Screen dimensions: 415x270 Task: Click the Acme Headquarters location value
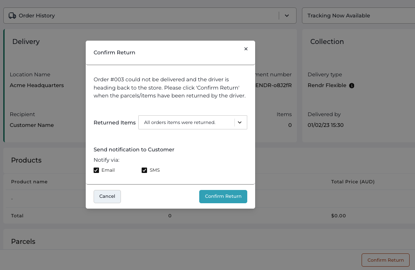click(x=37, y=85)
